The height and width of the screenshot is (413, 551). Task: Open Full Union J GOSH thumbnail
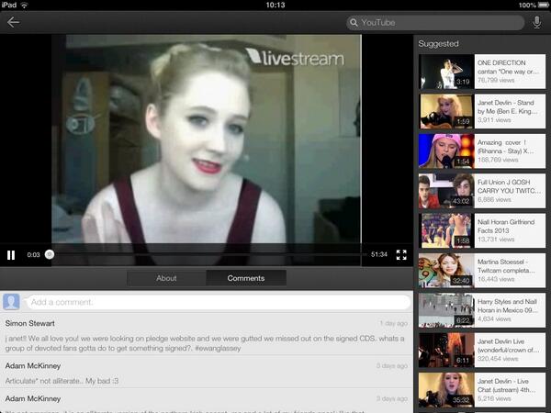point(446,191)
